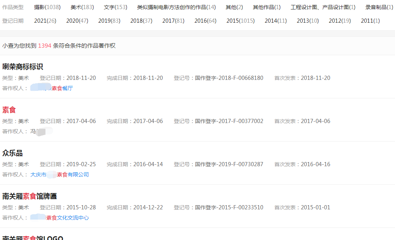Screen dimensions: 395x240
Task: Filter by 工程设计图、产品设计图 type
Action: pos(324,6)
